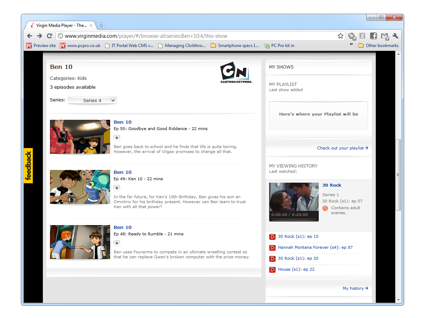Click the 30 Rock last watched thumbnail

point(294,202)
